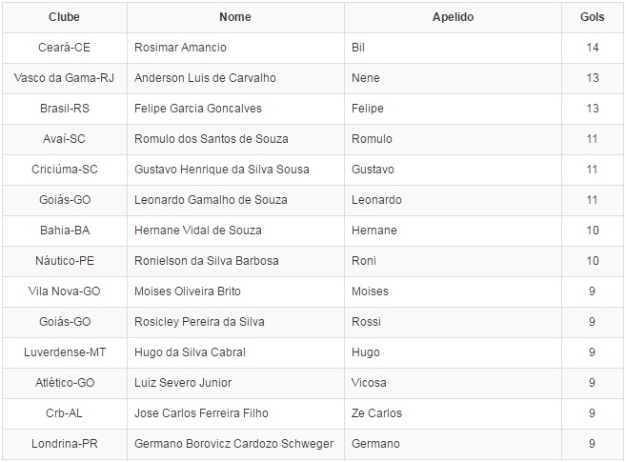626x462 pixels.
Task: Click the Criciúma-SC club cell
Action: click(64, 170)
